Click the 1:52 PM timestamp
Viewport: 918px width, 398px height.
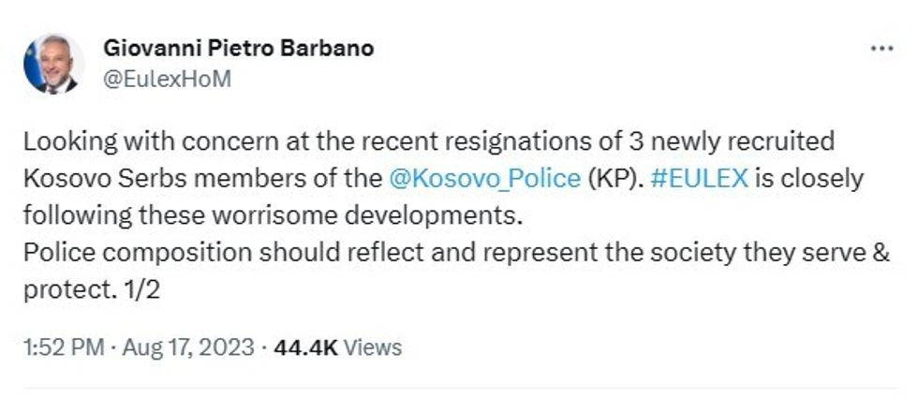(63, 347)
